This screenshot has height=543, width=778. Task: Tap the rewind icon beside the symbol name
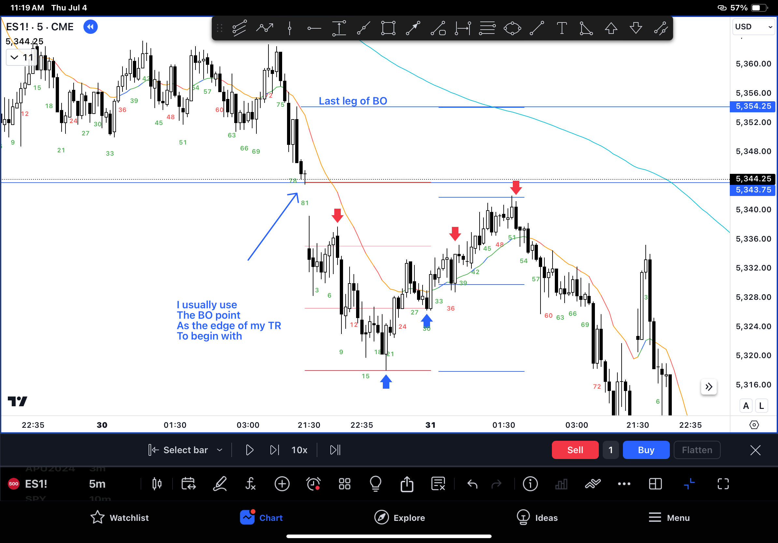click(90, 26)
